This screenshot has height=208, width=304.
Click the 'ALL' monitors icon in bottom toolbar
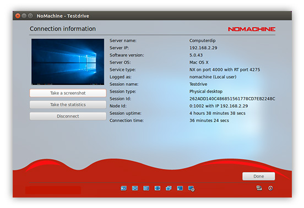(124, 188)
